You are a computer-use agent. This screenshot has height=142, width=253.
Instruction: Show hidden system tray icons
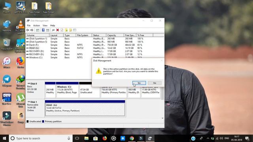[208, 138]
